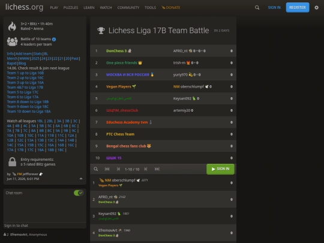Open the 2025 past results link
Image resolution: width=324 pixels, height=243 pixels.
click(35, 58)
